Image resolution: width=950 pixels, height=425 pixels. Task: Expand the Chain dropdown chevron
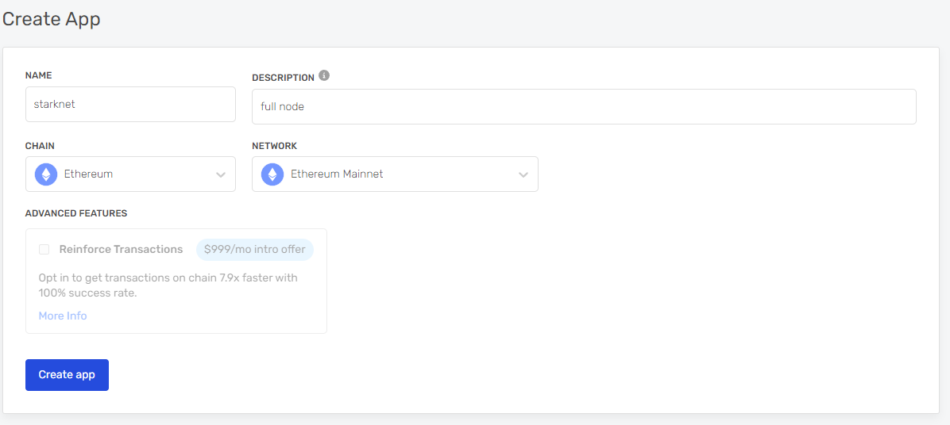click(x=221, y=174)
